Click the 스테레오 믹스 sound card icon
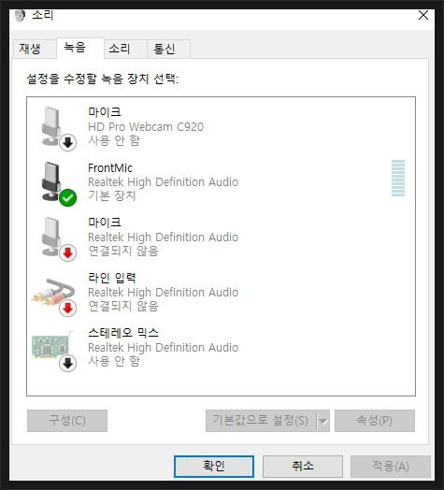 53,351
